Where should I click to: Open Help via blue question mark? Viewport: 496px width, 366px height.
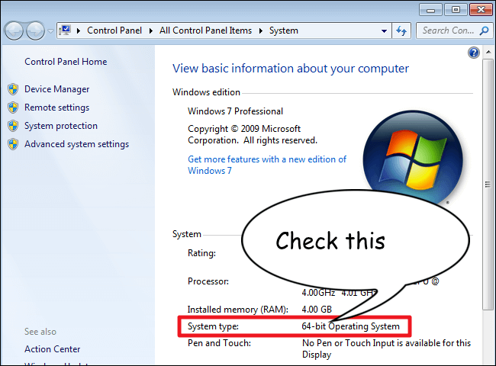[x=474, y=53]
